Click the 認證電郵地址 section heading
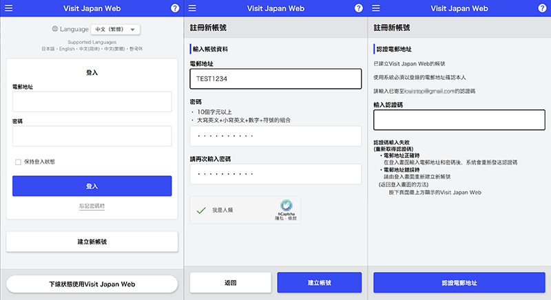Viewport: 551px width, 300px height. click(x=394, y=49)
